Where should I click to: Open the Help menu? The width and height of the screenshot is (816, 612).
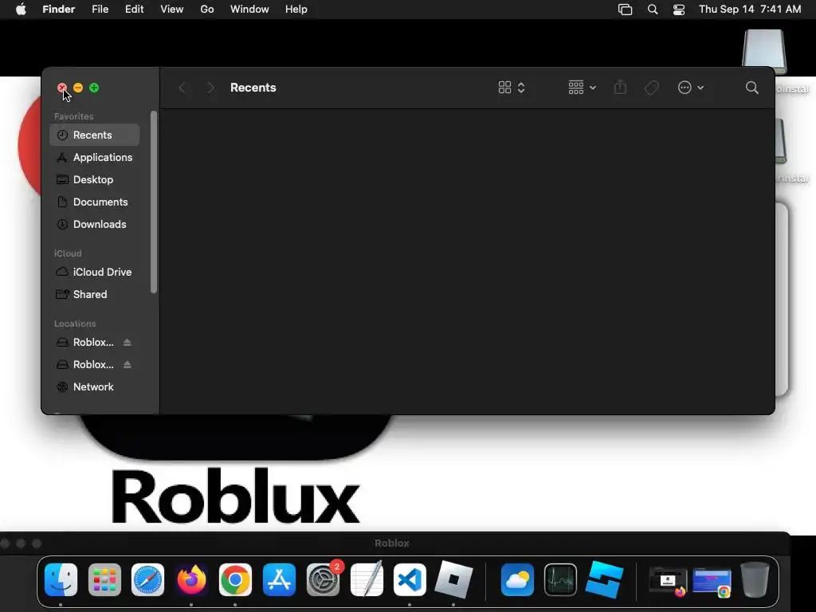296,10
